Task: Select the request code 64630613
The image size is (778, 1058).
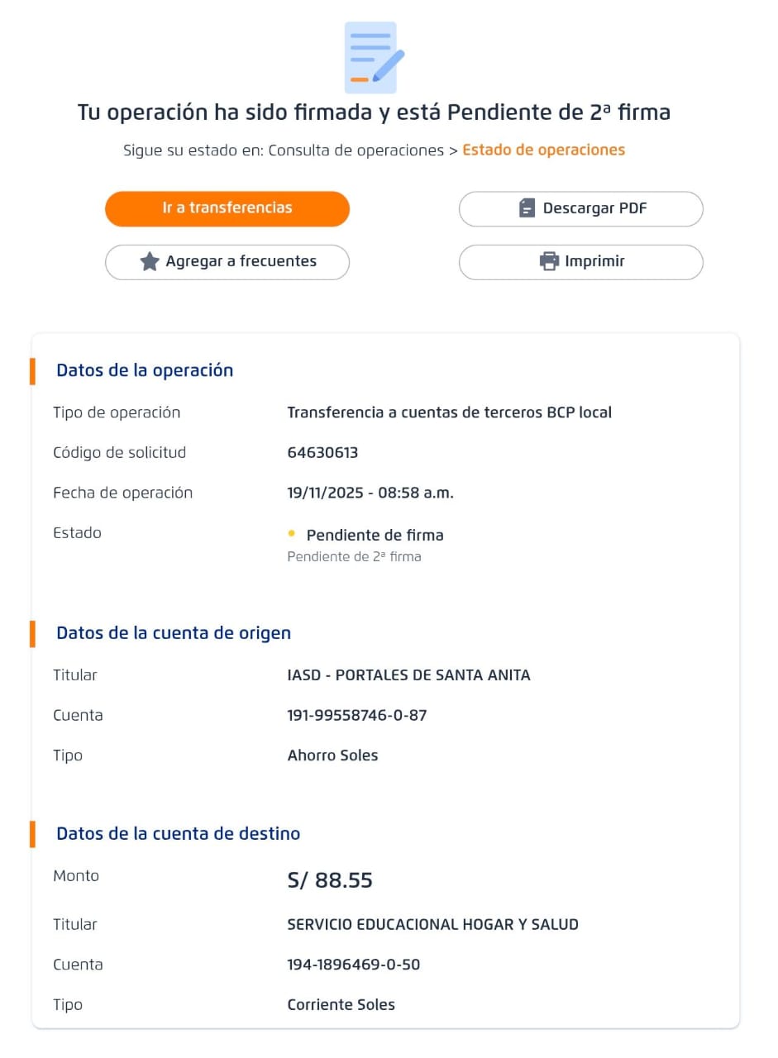Action: pos(322,453)
